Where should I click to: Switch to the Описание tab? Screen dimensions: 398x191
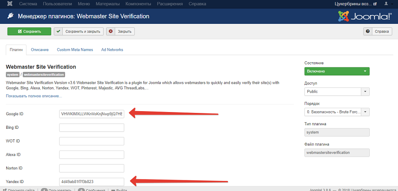40,50
